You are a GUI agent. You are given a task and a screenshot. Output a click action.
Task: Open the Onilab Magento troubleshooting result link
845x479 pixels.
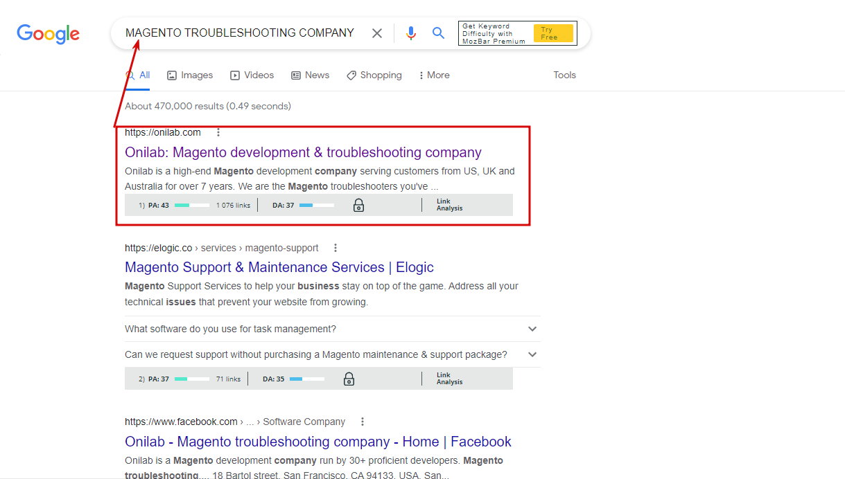click(x=303, y=152)
